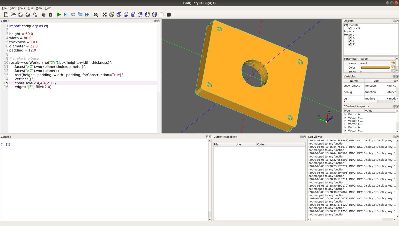The image size is (399, 226).
Task: Click the Name value field 'result'
Action: click(x=375, y=63)
